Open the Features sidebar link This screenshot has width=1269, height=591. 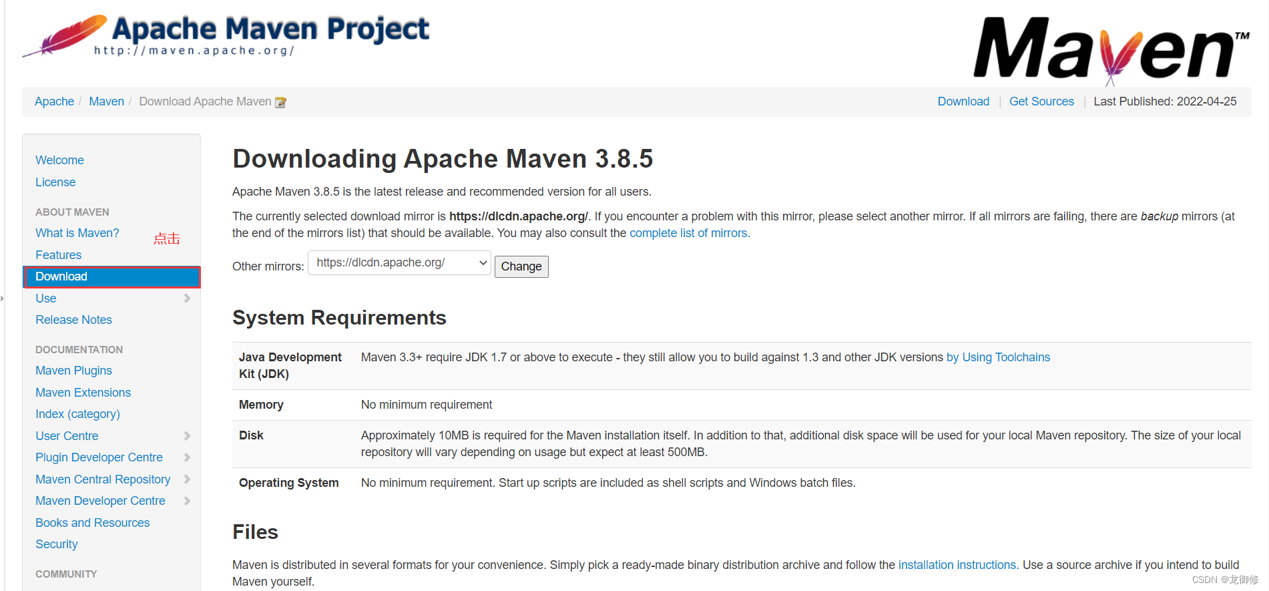(58, 255)
